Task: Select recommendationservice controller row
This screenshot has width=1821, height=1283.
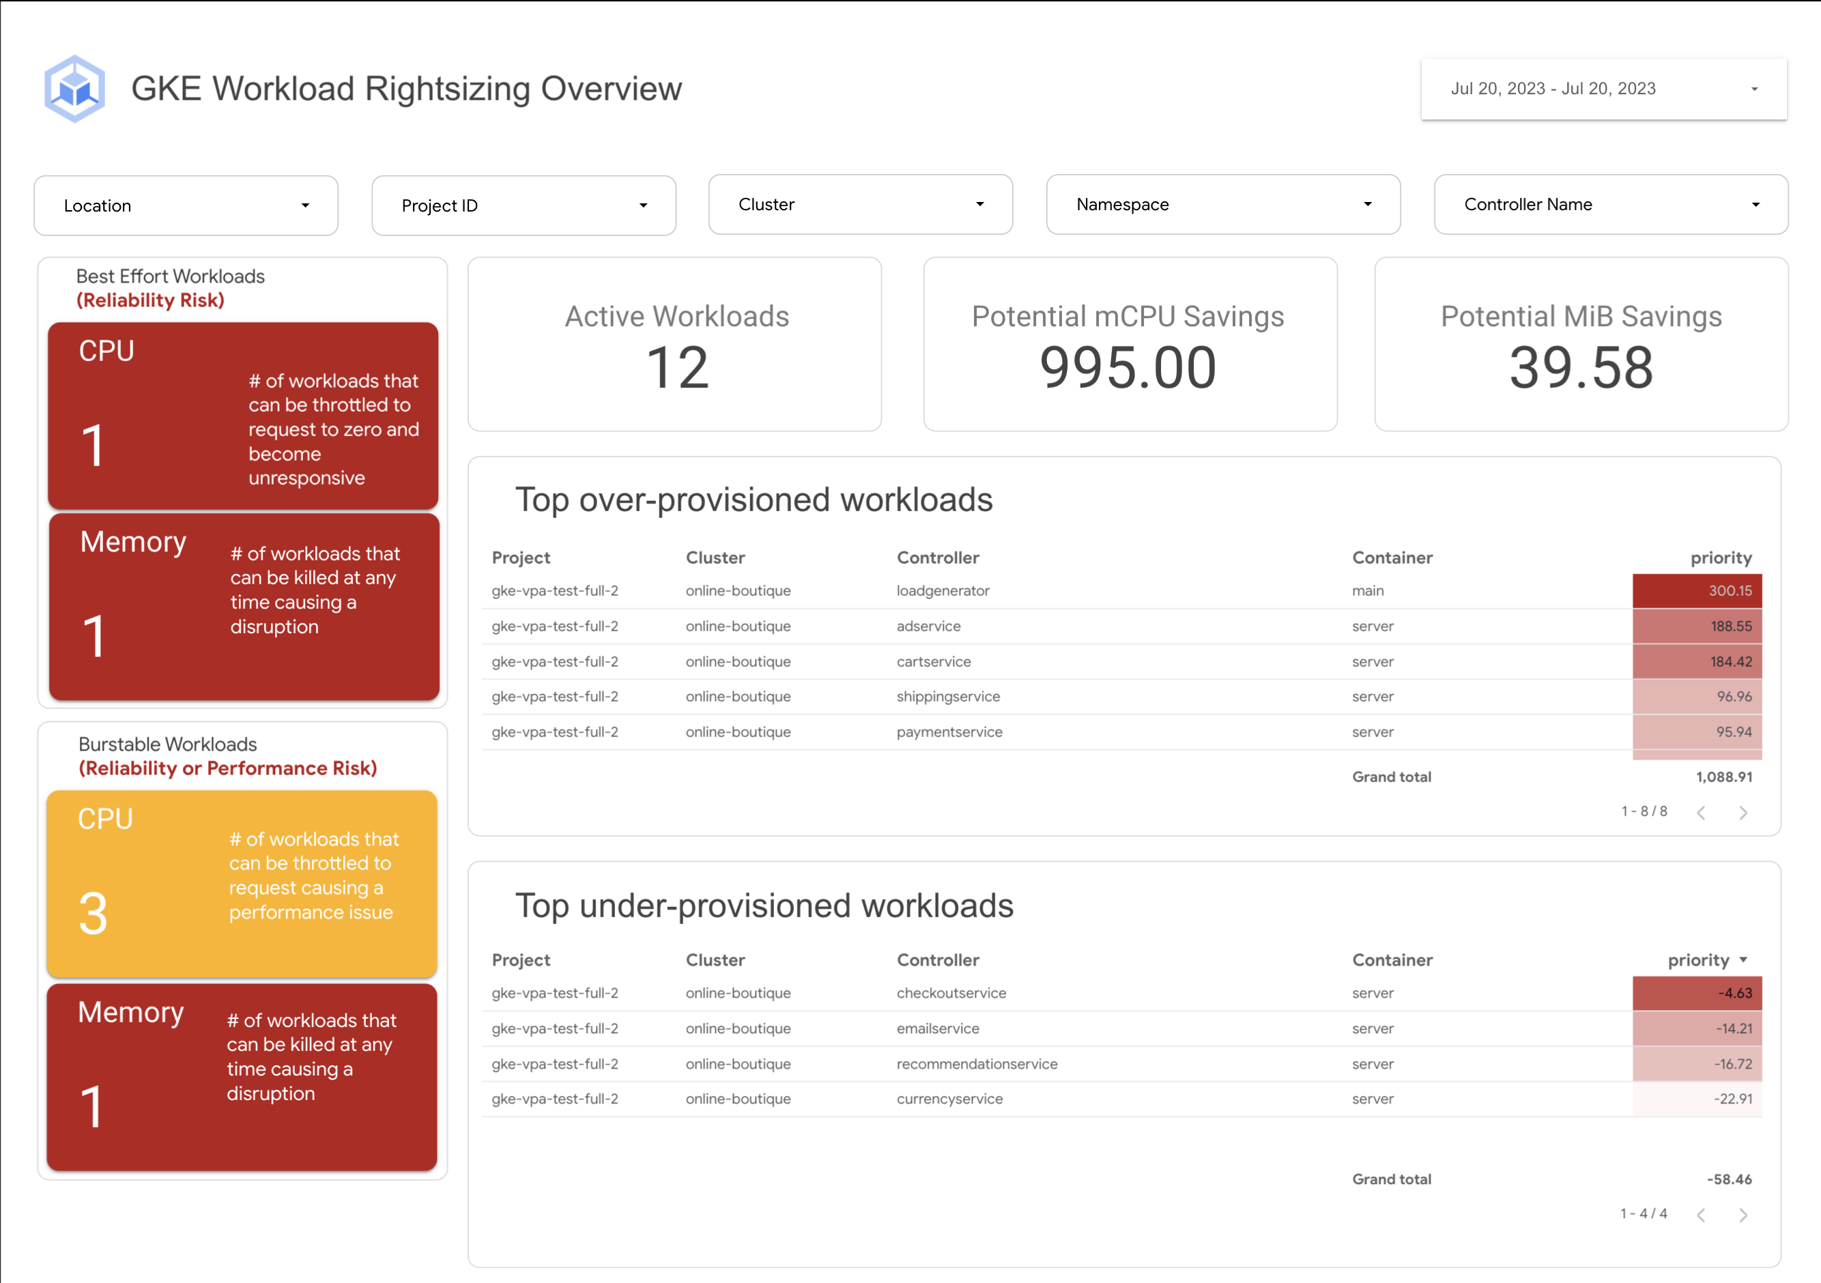Action: click(x=977, y=1064)
